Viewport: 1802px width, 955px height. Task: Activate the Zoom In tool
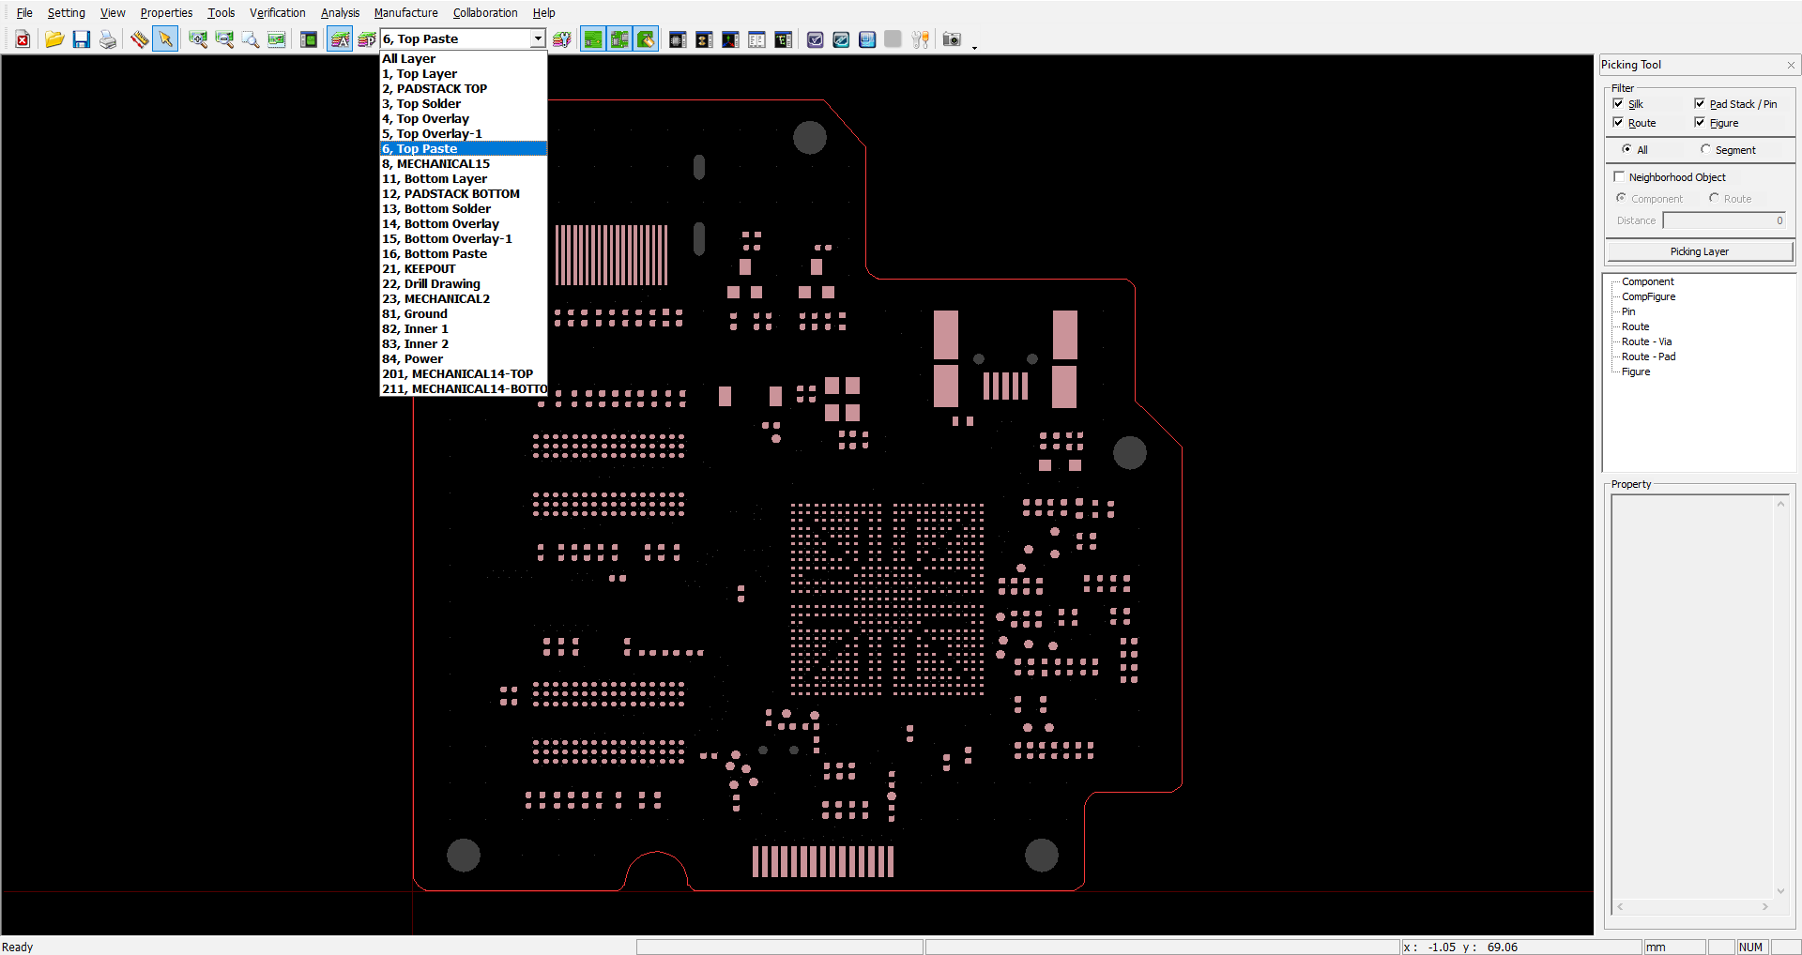(x=198, y=39)
